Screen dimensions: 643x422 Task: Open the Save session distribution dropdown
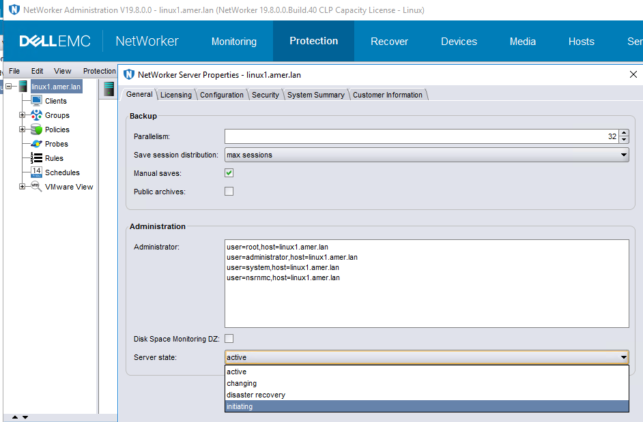pos(623,155)
